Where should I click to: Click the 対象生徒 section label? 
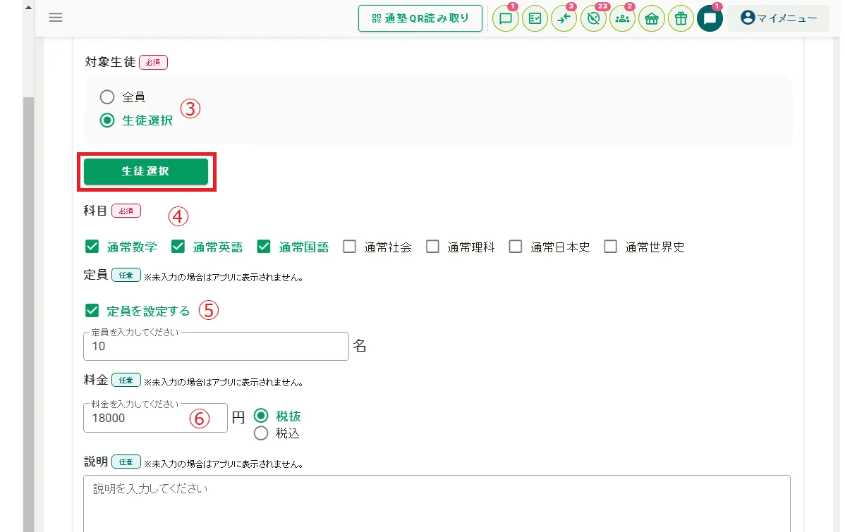[x=110, y=62]
